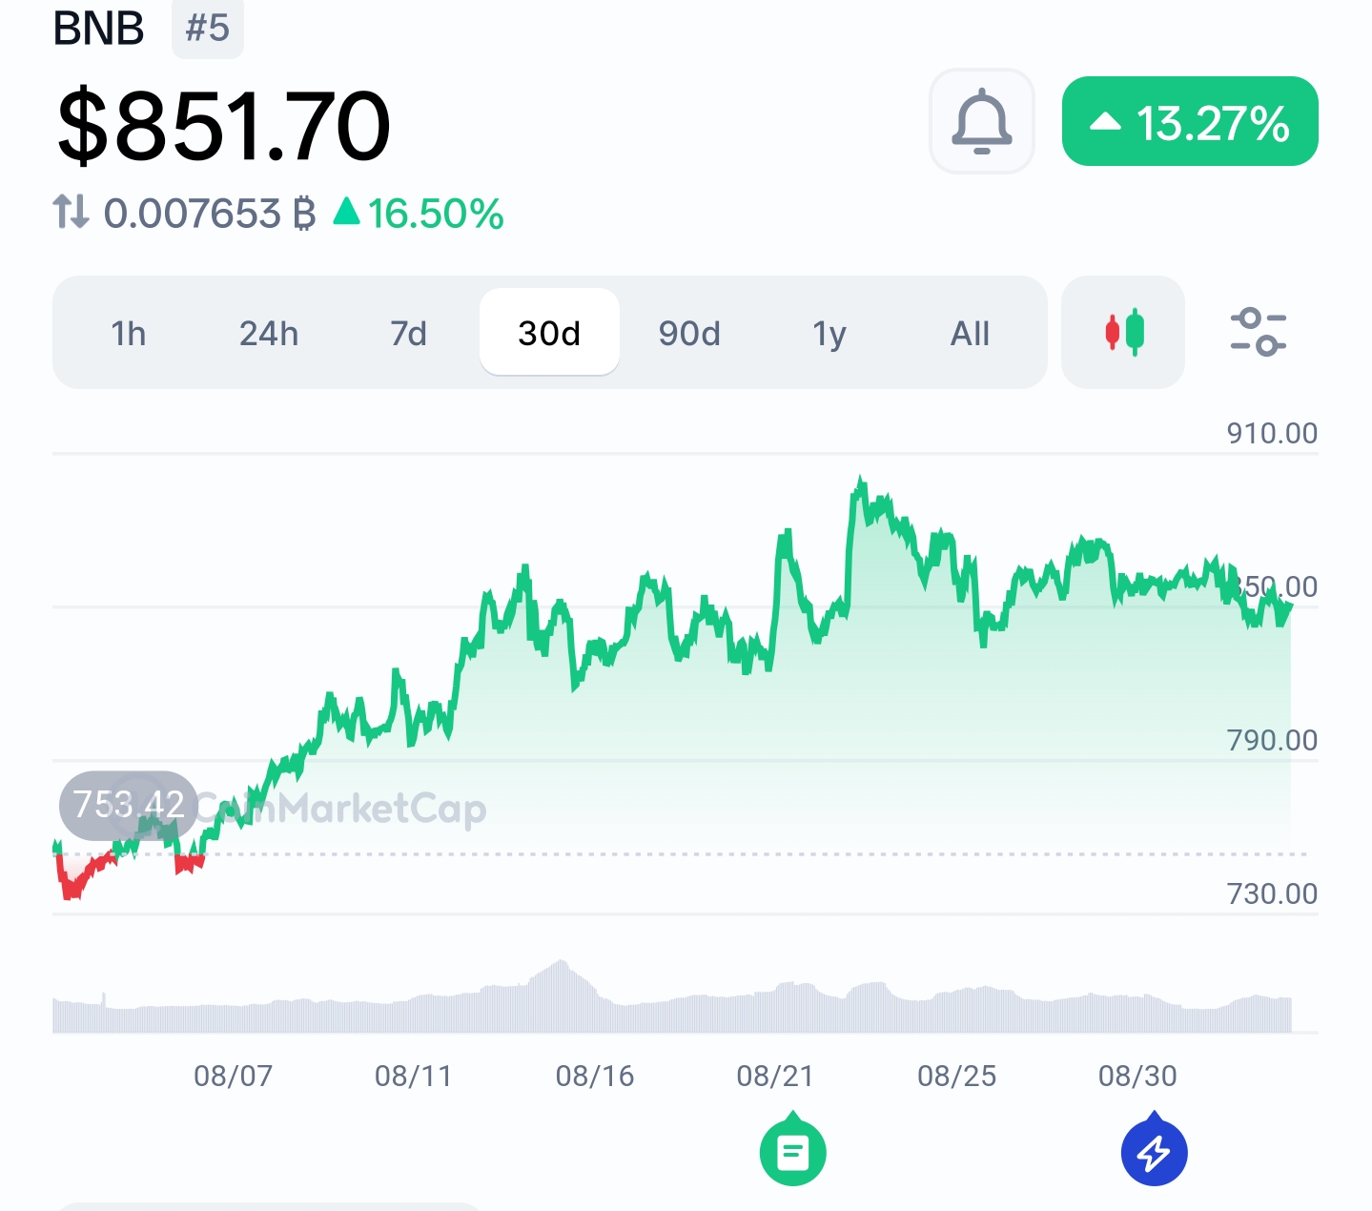This screenshot has width=1372, height=1211.
Task: Tap the green triangle beside 16.50%
Action: tap(346, 211)
